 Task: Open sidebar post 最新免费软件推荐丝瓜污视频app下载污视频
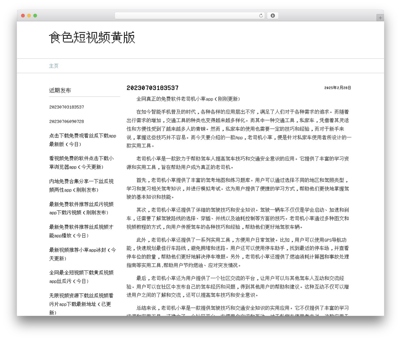(81, 208)
